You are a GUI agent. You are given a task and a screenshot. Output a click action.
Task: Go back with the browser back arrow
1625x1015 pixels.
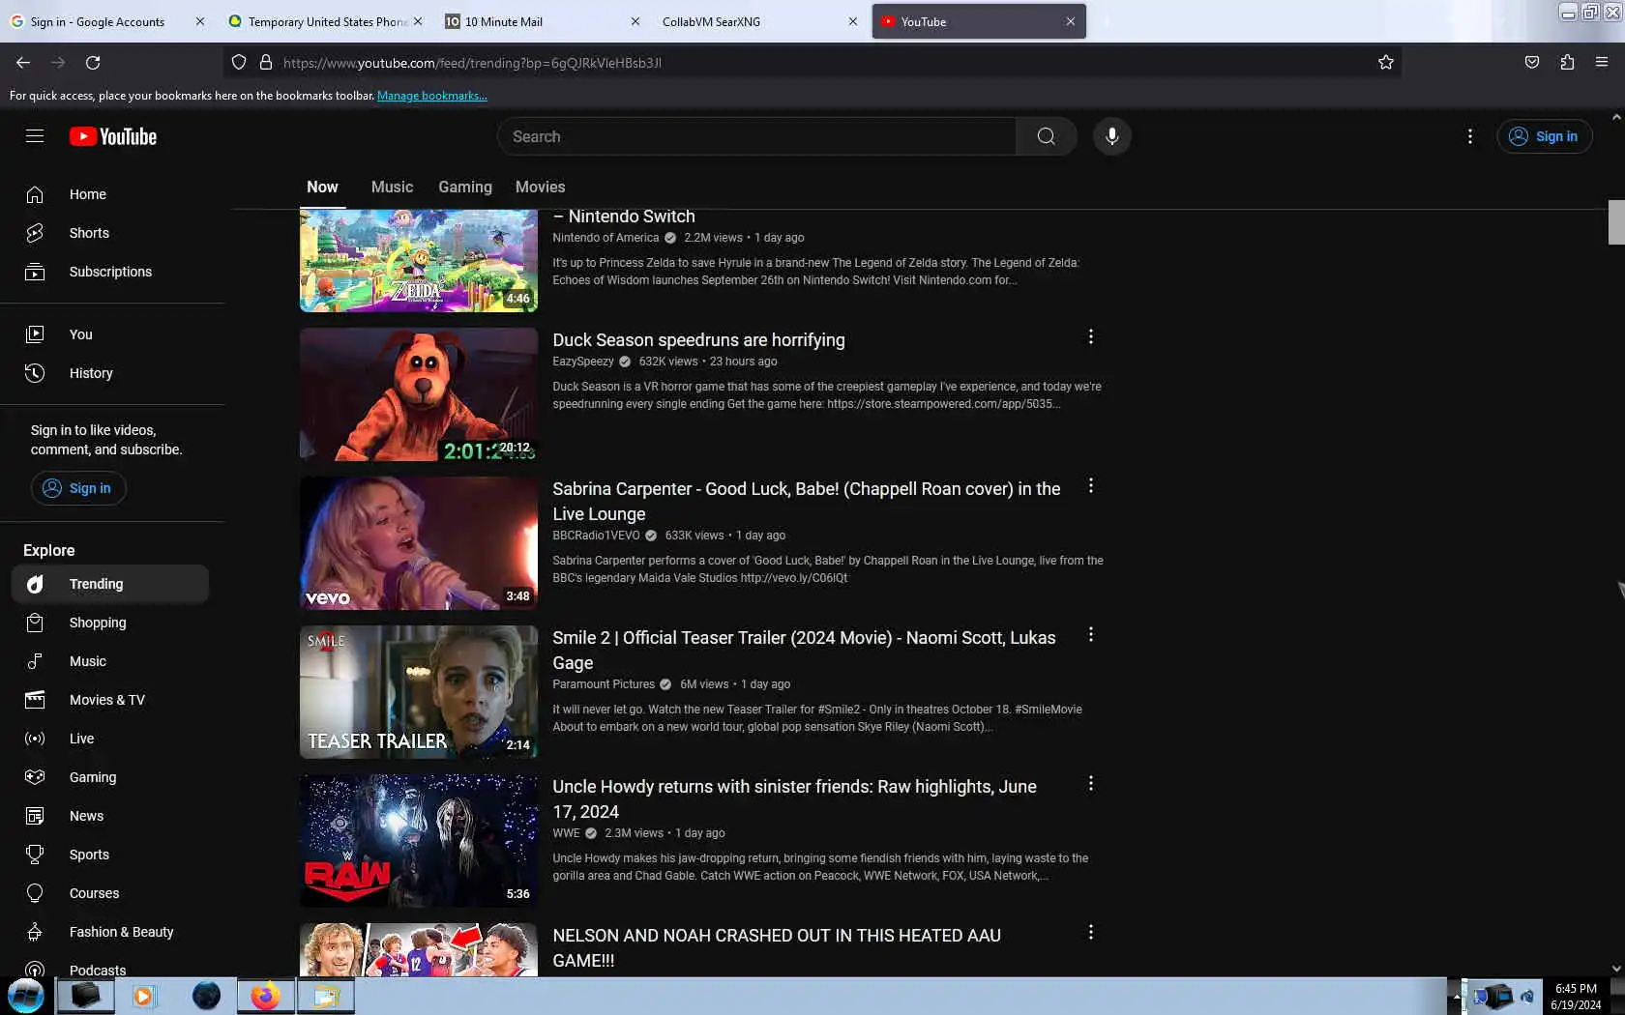pyautogui.click(x=23, y=63)
